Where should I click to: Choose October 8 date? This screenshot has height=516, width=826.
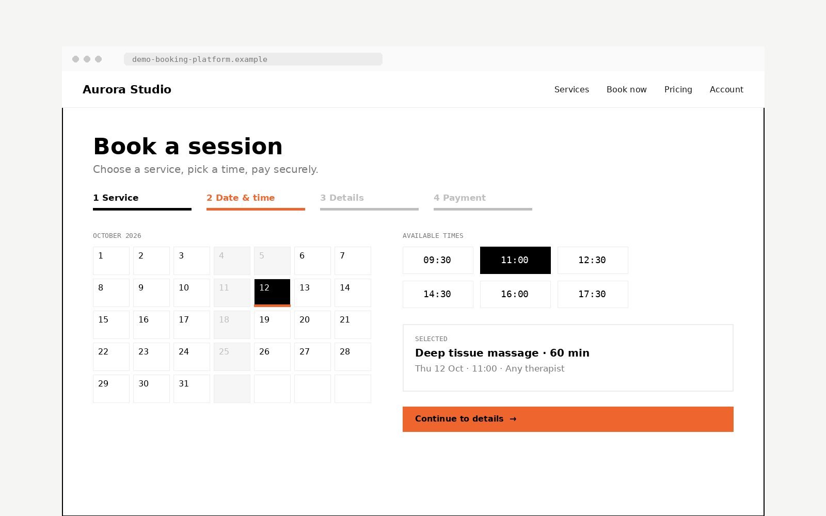[111, 293]
